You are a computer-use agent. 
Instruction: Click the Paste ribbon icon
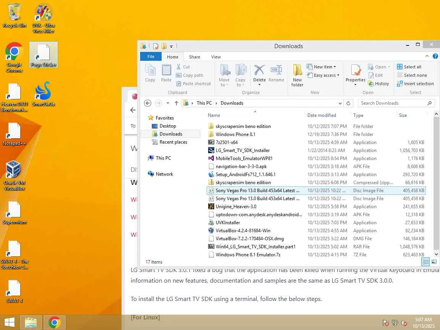[166, 73]
